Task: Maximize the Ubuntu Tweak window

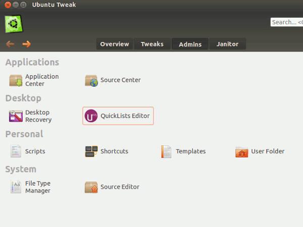Action: click(x=23, y=5)
